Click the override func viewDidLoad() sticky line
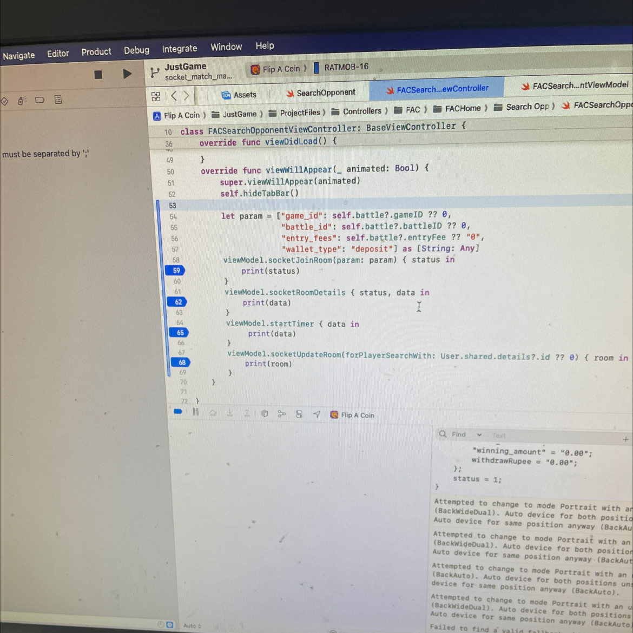Screen dimensions: 633x633 click(x=268, y=142)
